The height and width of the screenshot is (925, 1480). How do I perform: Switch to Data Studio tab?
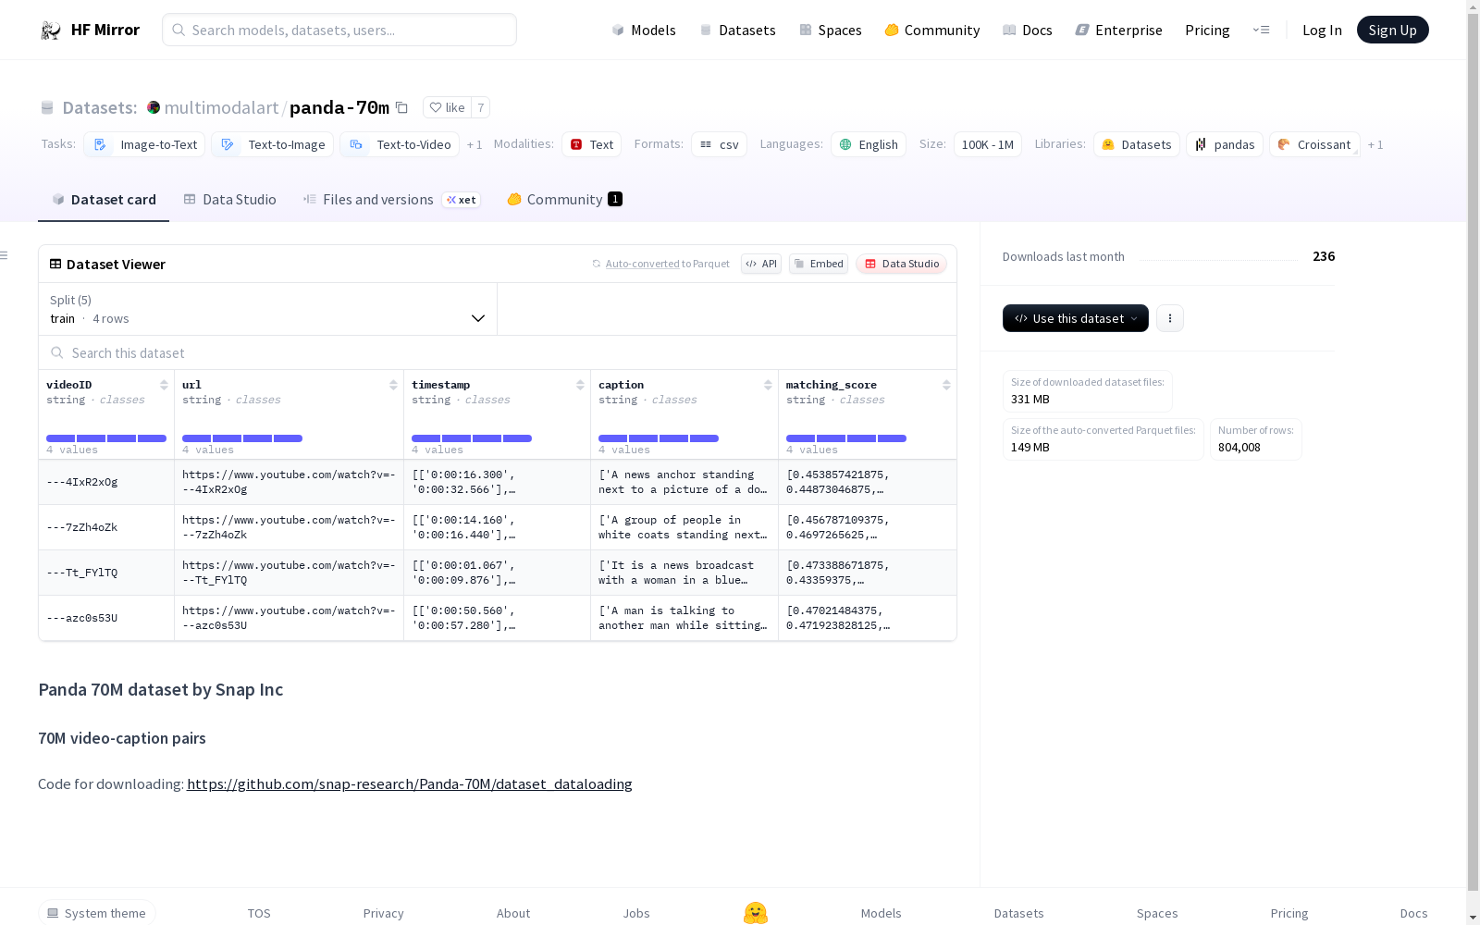point(230,200)
